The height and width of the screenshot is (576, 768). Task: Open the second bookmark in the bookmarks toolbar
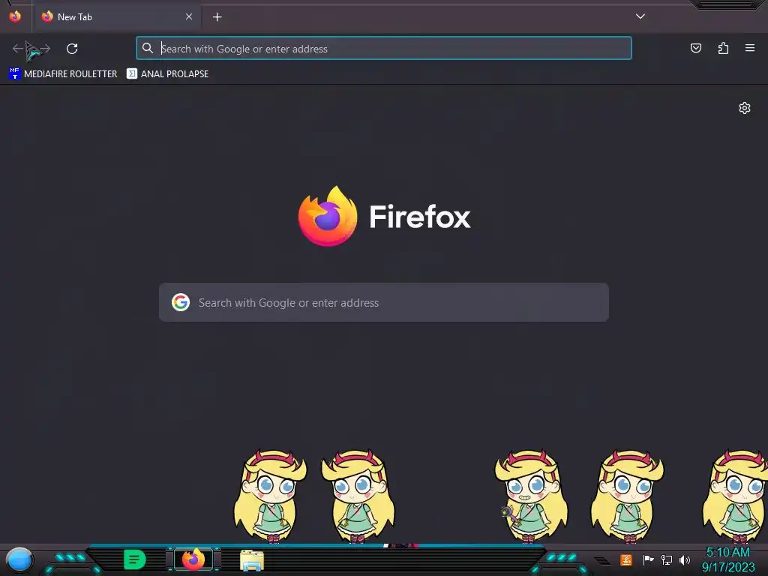[167, 74]
